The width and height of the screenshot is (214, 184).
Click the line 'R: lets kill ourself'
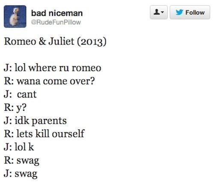coord(45,134)
